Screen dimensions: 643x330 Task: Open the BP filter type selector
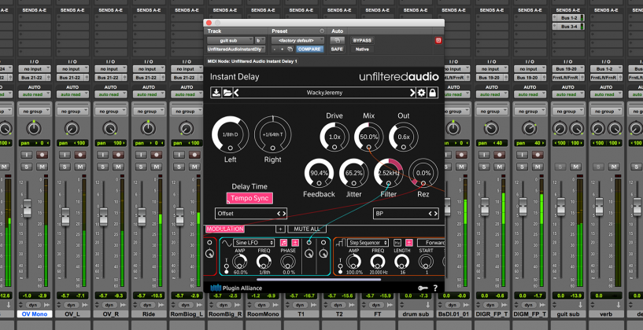(x=406, y=213)
